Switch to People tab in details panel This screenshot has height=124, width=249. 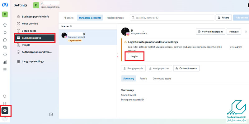point(143,78)
